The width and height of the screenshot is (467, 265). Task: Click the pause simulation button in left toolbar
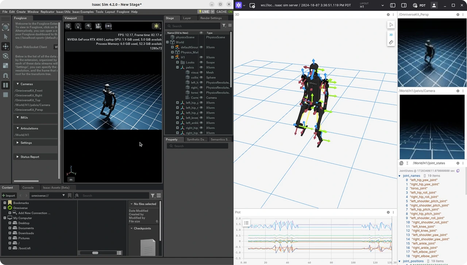pyautogui.click(x=5, y=85)
